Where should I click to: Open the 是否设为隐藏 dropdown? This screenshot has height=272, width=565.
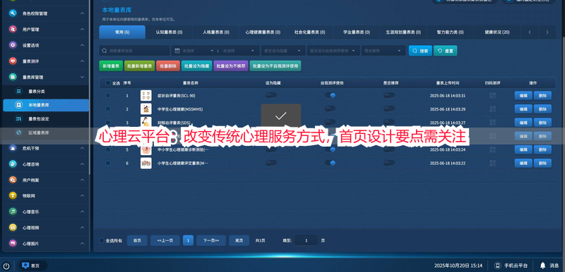click(x=283, y=51)
